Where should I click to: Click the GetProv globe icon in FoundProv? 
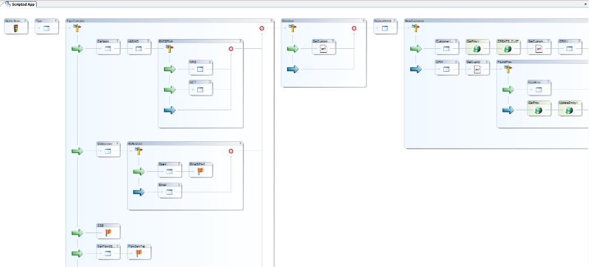click(x=538, y=110)
